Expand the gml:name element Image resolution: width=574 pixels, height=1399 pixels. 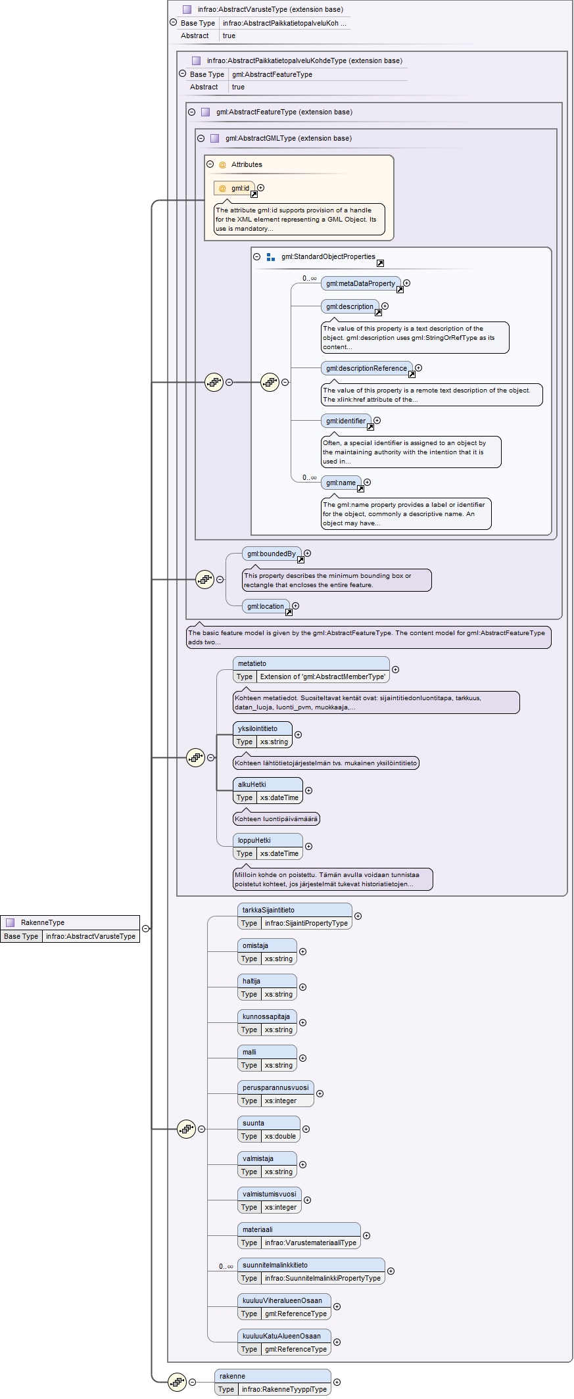(x=368, y=483)
